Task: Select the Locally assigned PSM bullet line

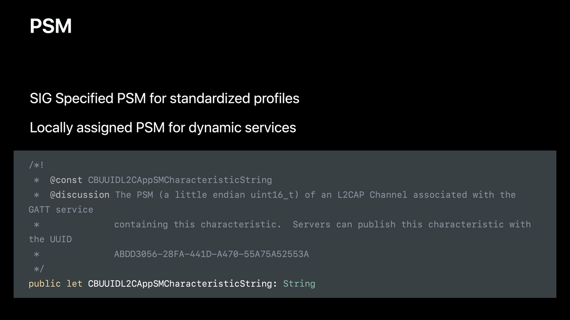Action: (163, 128)
